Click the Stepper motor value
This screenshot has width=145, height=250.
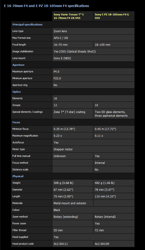63,150
